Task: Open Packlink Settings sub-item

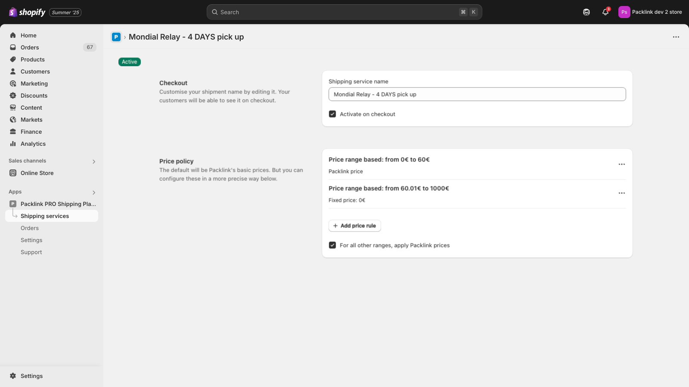Action: coord(31,240)
